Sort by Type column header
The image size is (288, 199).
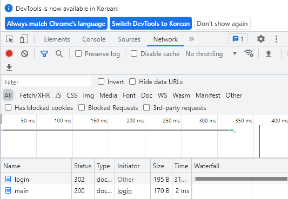[104, 166]
